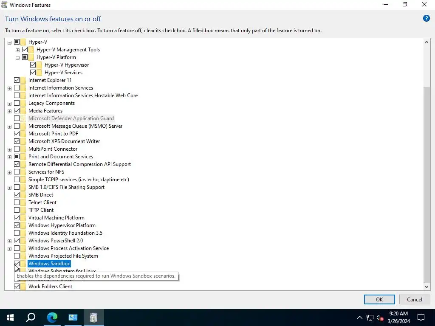Expand Hyper-V Management Tools node

tap(17, 50)
